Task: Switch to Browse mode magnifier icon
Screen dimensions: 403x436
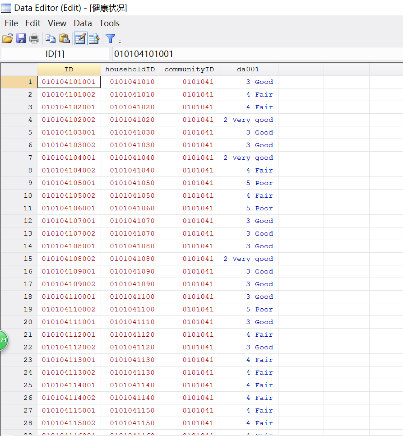Action: click(x=94, y=39)
